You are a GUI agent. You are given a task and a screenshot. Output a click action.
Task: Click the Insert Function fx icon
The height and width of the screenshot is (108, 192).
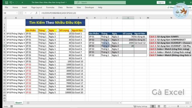tap(36, 13)
